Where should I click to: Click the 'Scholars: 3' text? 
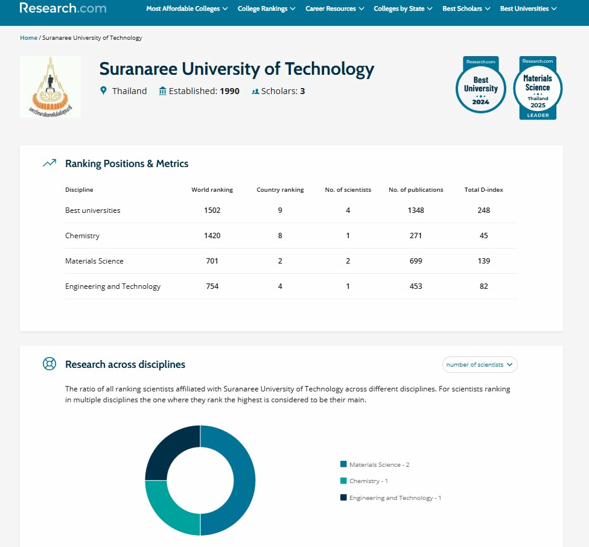(x=283, y=91)
